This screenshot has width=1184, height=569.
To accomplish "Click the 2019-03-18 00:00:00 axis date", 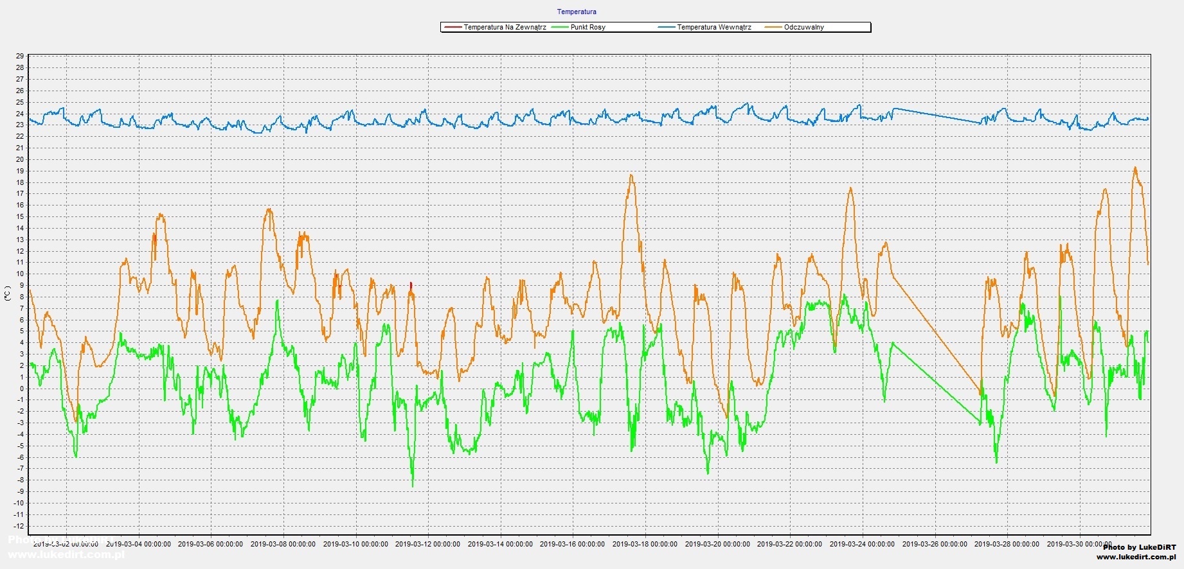I will coord(645,544).
